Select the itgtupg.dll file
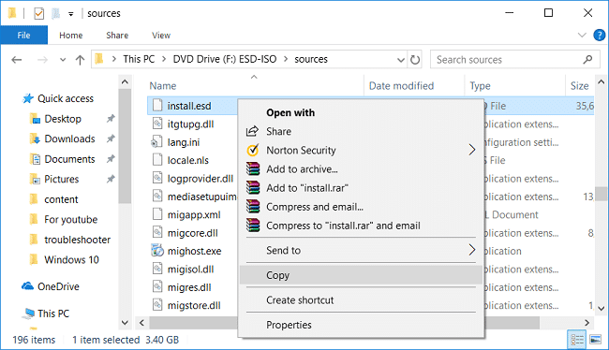Viewport: 609px width, 350px height. click(190, 124)
